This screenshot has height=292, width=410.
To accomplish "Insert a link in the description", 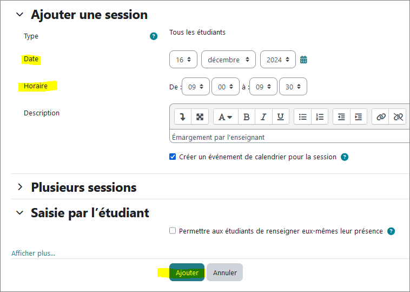I will [381, 116].
